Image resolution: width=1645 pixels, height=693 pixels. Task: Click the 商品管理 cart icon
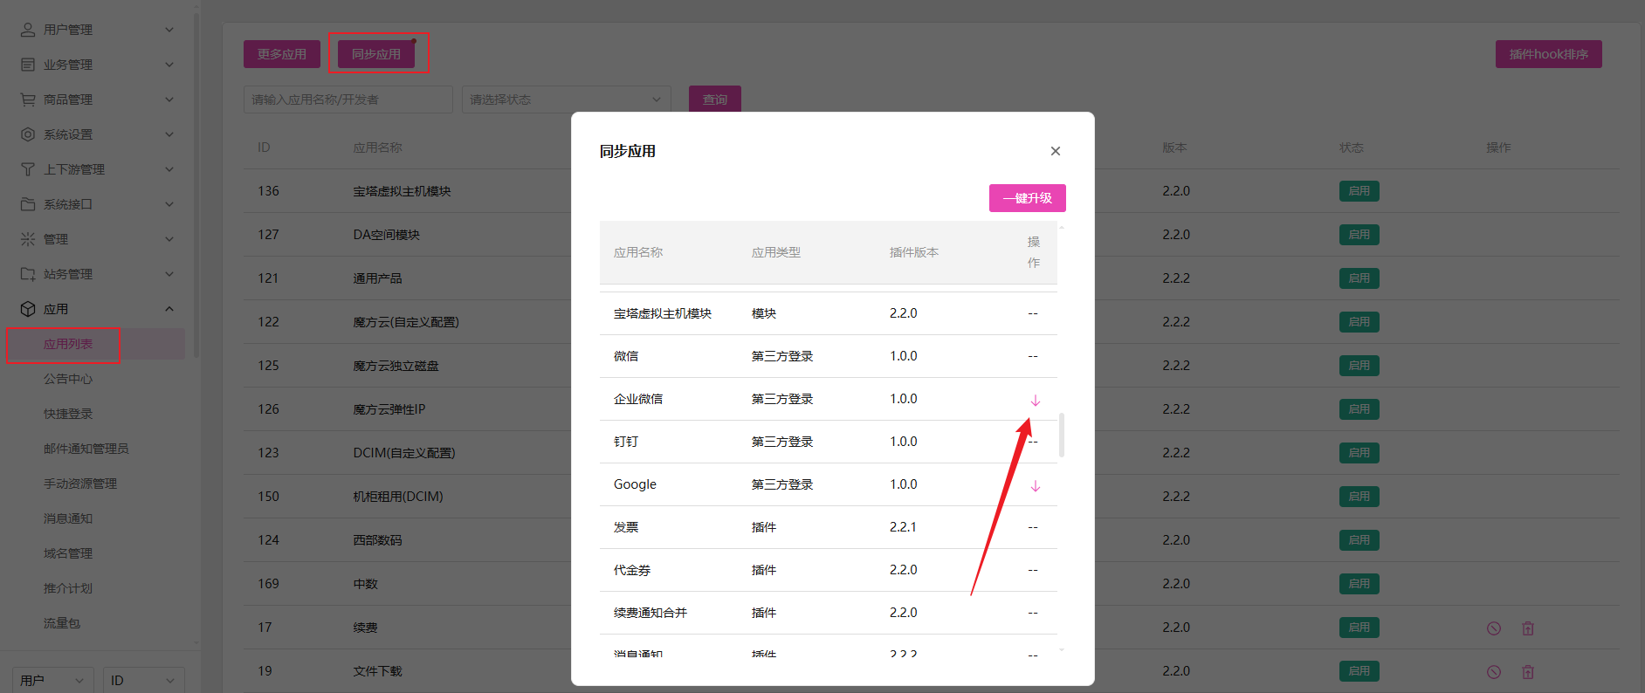pos(28,99)
